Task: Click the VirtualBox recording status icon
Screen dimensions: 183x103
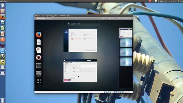Action: click(117, 92)
